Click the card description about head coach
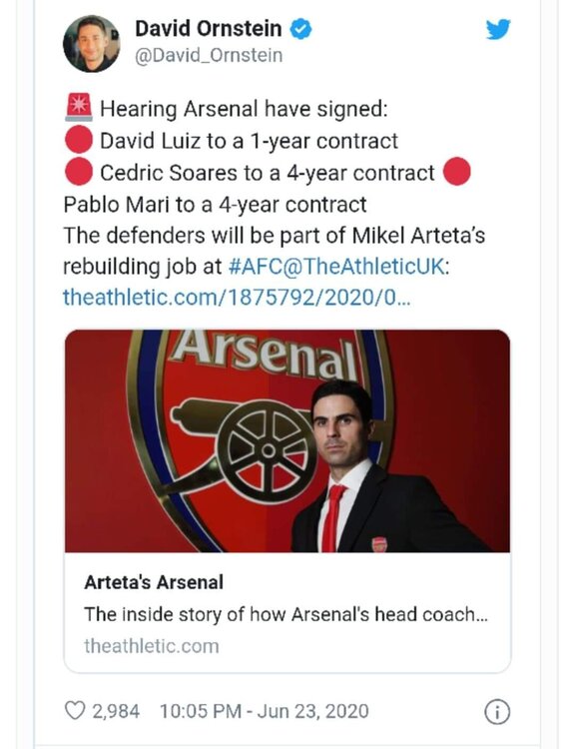Viewport: 575px width, 749px height. coord(287,614)
